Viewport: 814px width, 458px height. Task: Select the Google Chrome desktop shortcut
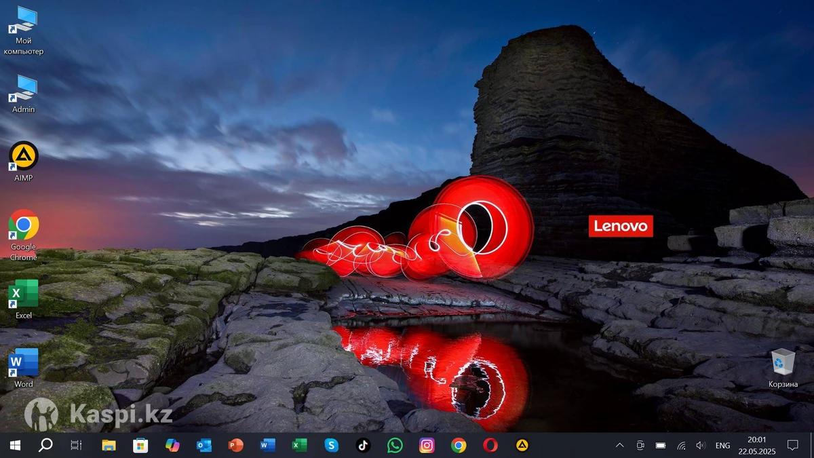24,235
